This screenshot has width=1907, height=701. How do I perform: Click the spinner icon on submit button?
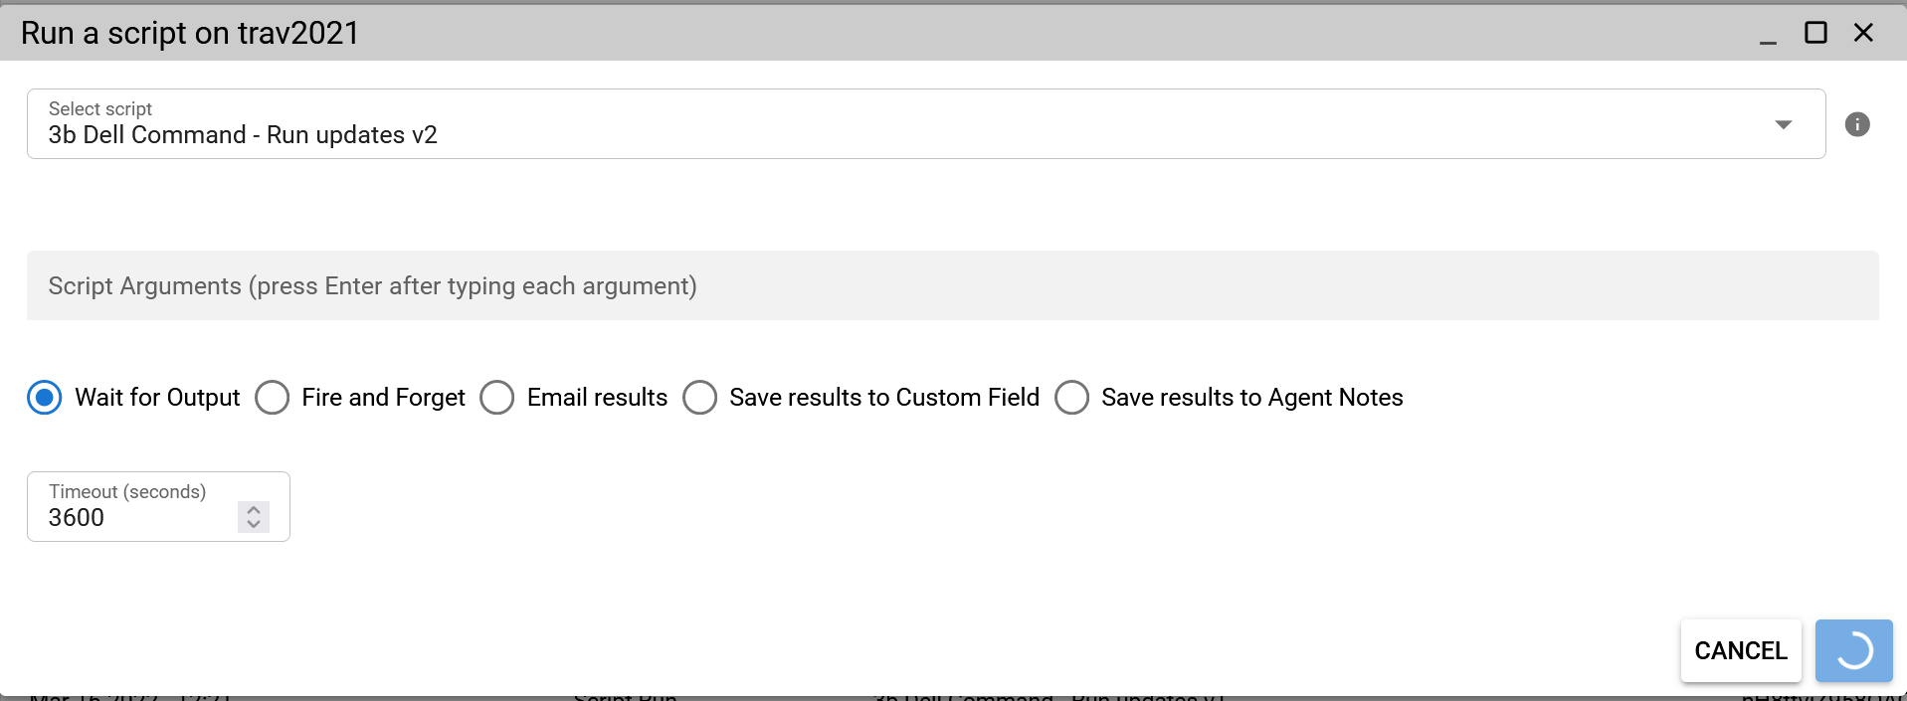click(1853, 650)
